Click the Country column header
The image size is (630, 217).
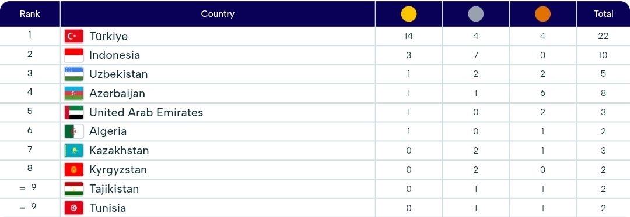(218, 13)
